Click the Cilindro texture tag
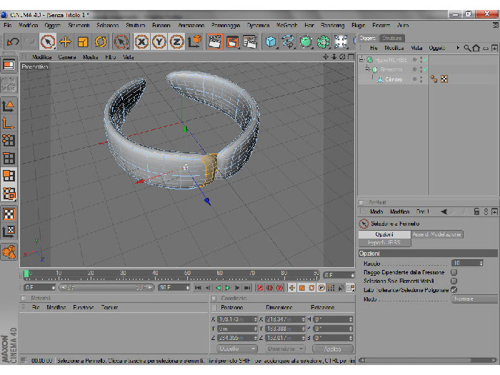This screenshot has height=375, width=500. pos(444,79)
